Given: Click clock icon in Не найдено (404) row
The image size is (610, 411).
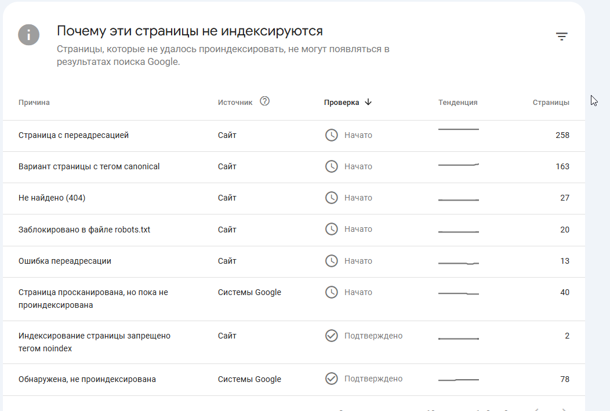Looking at the screenshot, I should [x=332, y=198].
